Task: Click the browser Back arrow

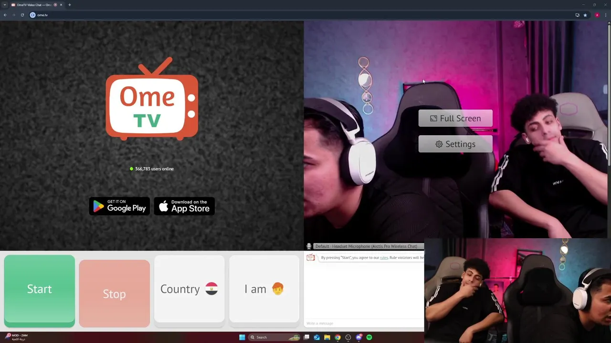Action: (x=5, y=15)
